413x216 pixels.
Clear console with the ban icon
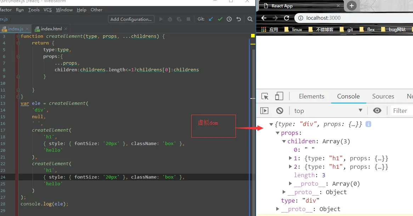tap(280, 110)
